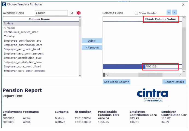Viewport: 189px width, 131px height.
Task: Close the Choose Template Attributes dialog
Action: [183, 5]
